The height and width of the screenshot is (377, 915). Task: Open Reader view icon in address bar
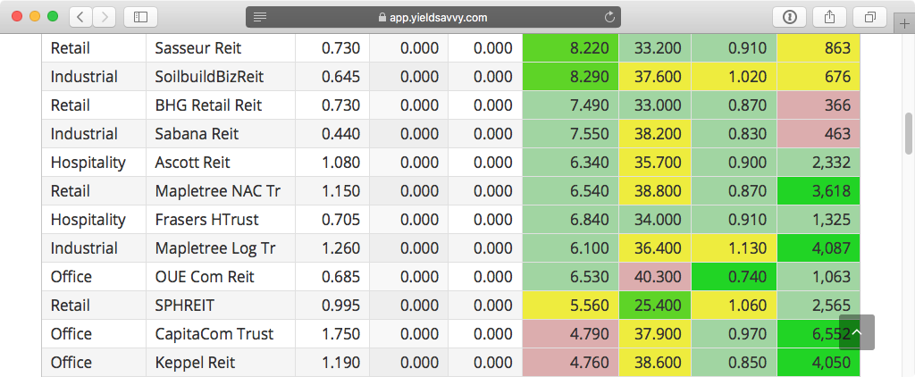pos(260,17)
